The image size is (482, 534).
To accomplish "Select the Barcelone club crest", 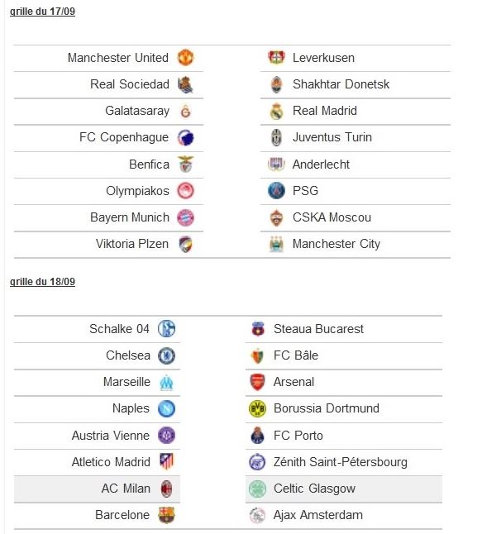I will [166, 515].
